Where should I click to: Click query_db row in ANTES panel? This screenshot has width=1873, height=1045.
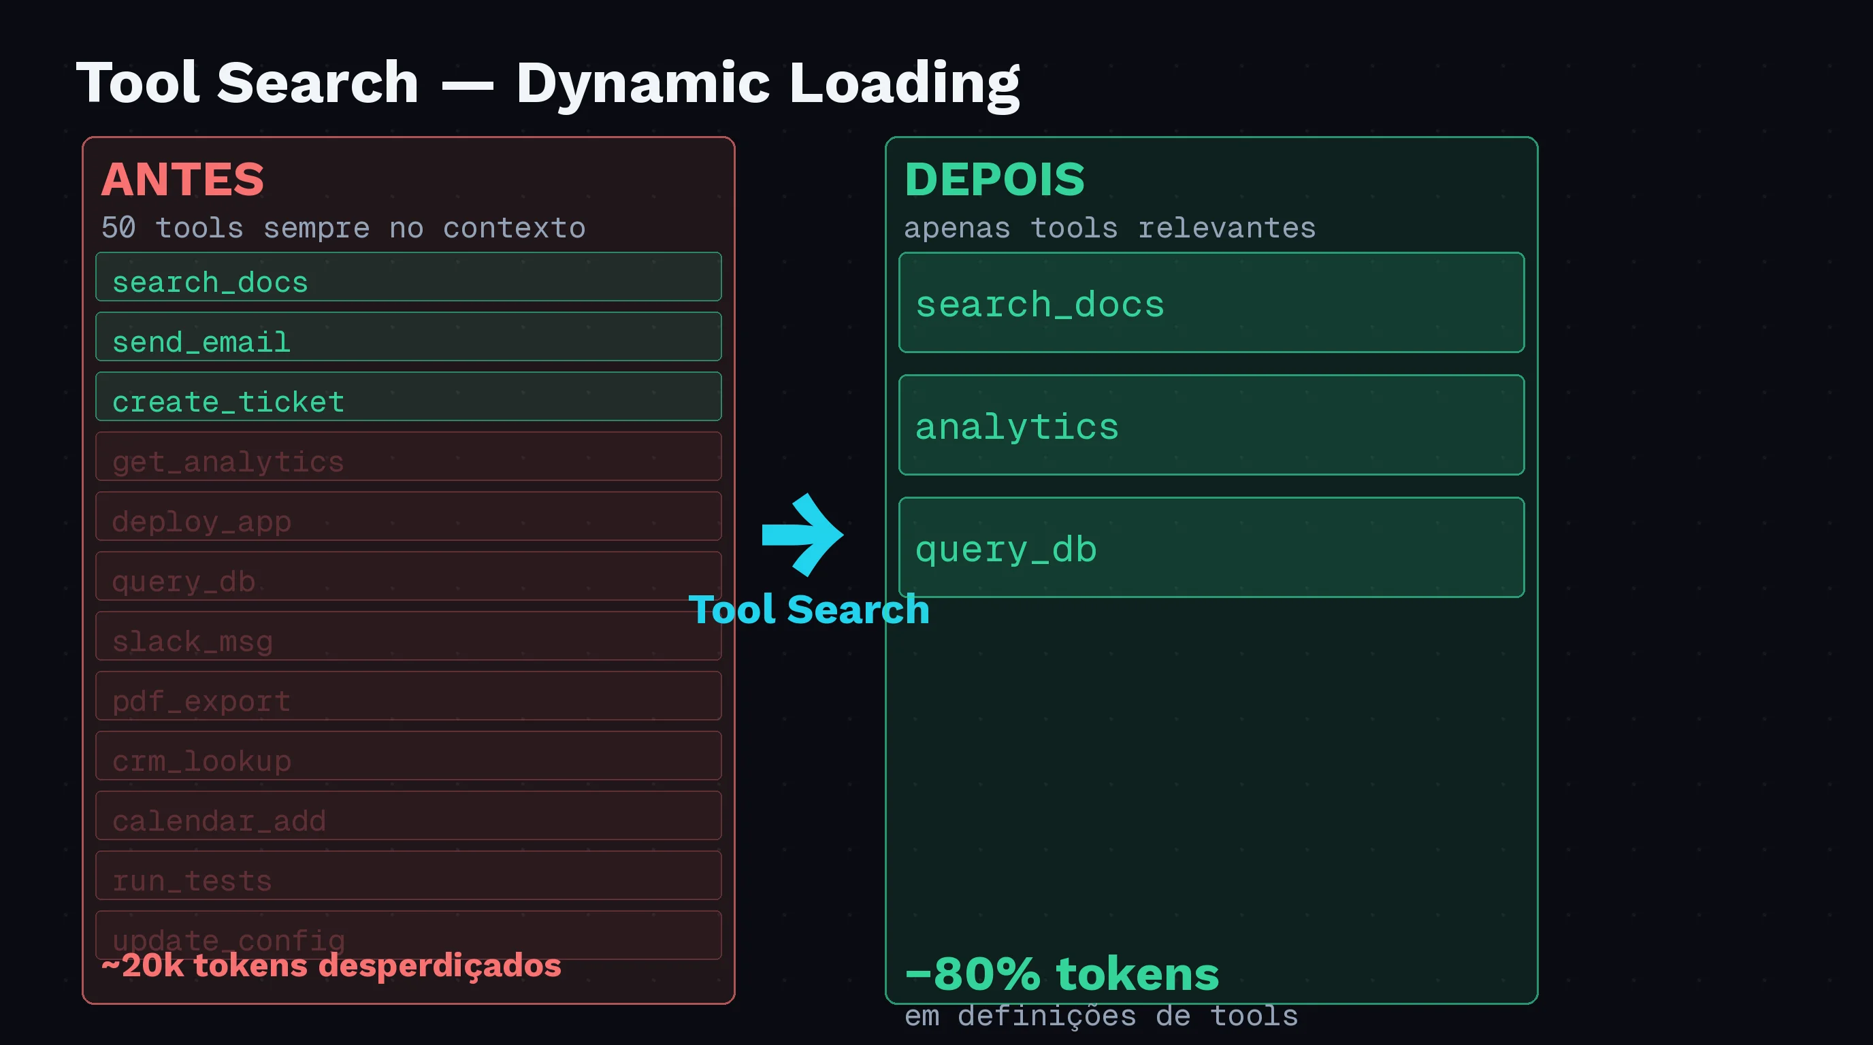click(x=408, y=576)
